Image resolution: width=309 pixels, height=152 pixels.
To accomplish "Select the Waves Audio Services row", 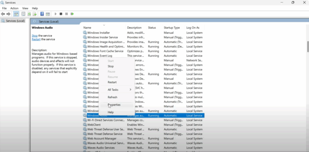I will pyautogui.click(x=143, y=148).
